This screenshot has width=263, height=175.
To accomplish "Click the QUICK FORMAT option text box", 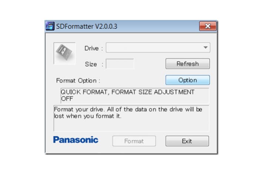I will [135, 95].
